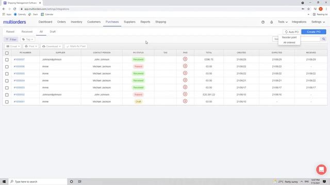Image resolution: width=330 pixels, height=185 pixels.
Task: Click the unpaid icon for PO #1000003
Action: [185, 87]
